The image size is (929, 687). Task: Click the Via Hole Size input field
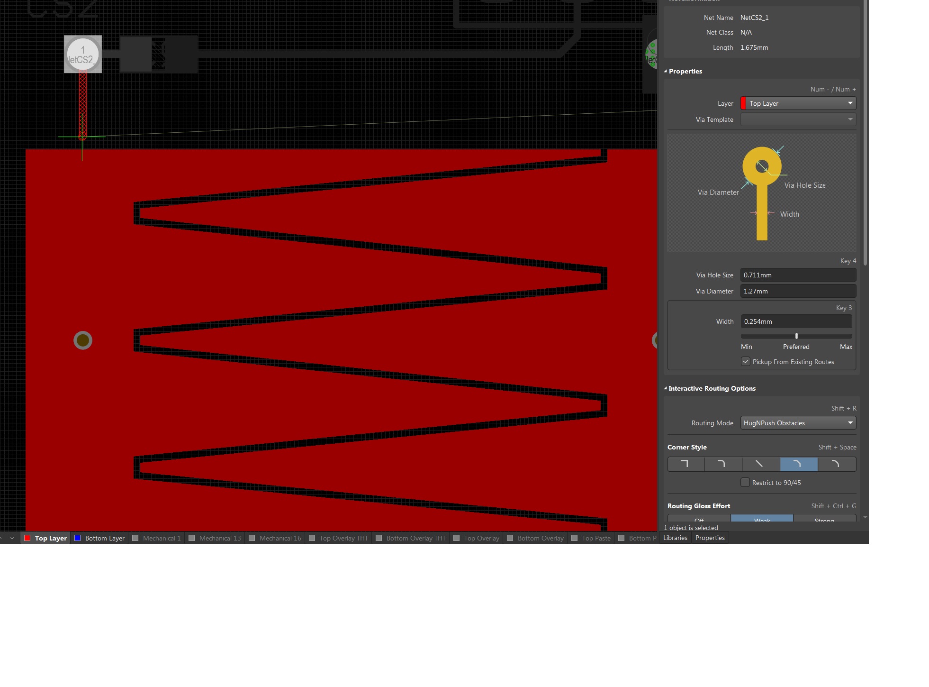point(798,275)
